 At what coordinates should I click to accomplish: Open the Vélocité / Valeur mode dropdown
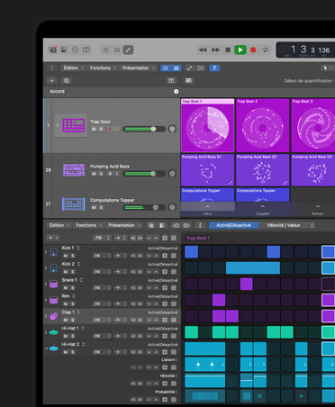(289, 225)
